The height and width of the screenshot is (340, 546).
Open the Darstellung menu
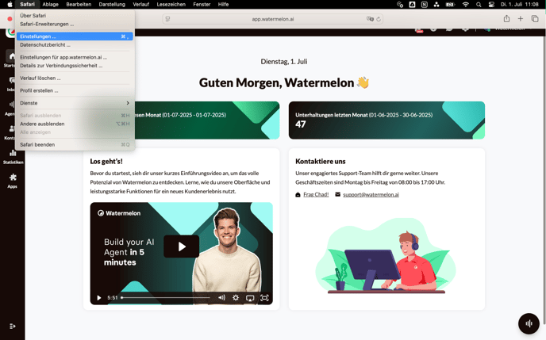coord(112,4)
